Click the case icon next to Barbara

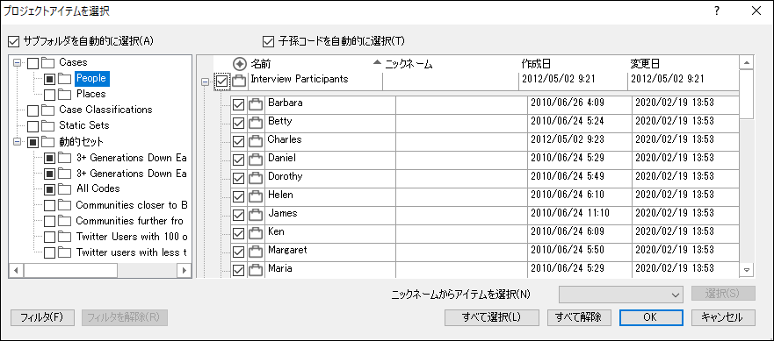coord(255,105)
